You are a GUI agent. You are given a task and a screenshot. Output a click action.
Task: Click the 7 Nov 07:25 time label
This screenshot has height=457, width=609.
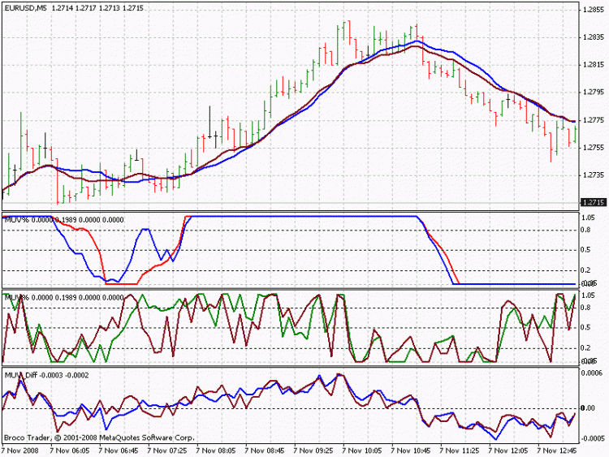tap(167, 451)
